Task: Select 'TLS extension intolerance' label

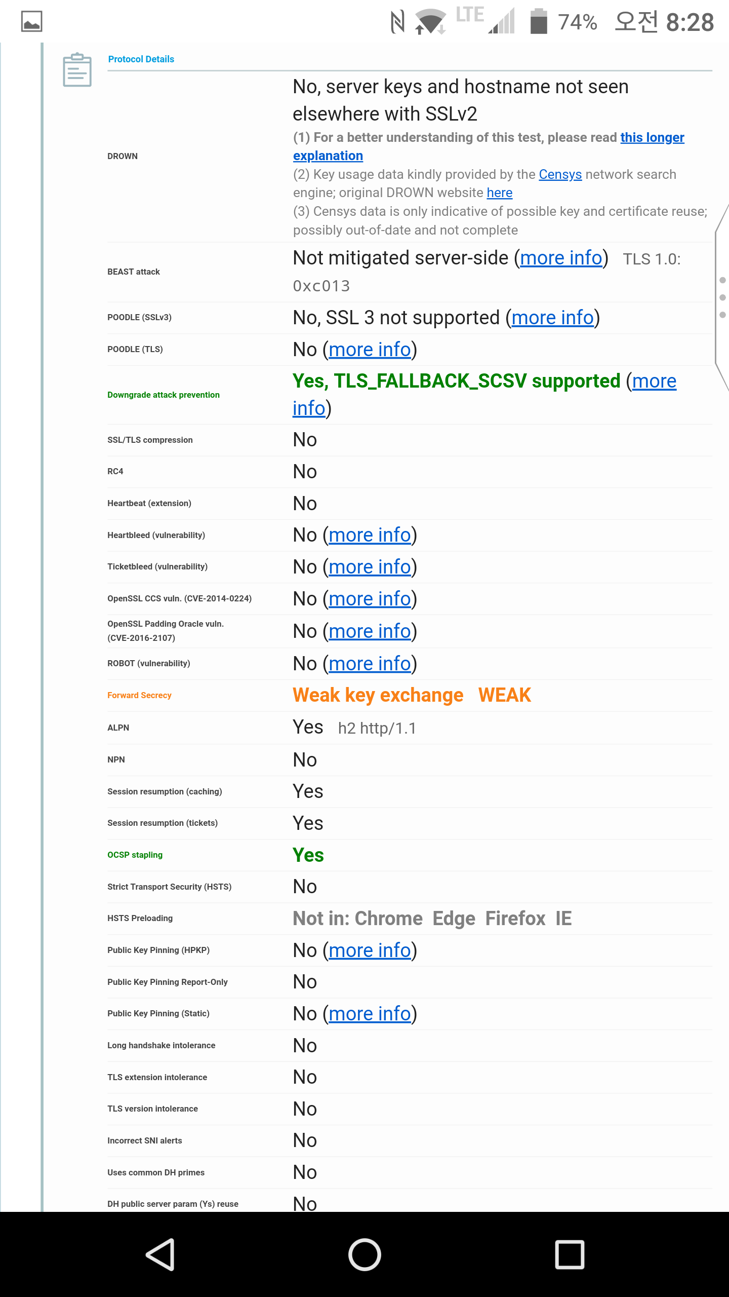Action: click(x=157, y=1077)
